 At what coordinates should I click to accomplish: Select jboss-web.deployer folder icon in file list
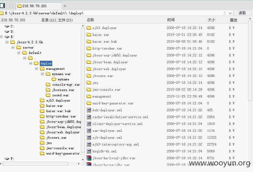tap(89, 69)
